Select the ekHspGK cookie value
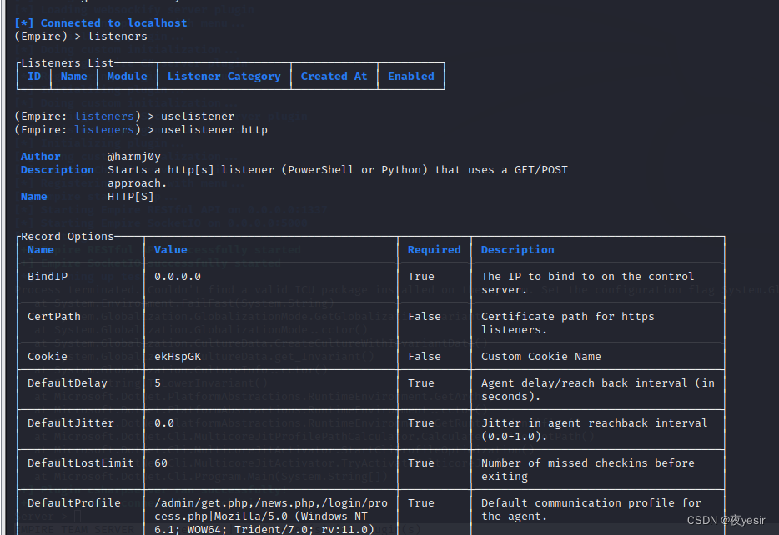This screenshot has width=779, height=535. pos(178,357)
